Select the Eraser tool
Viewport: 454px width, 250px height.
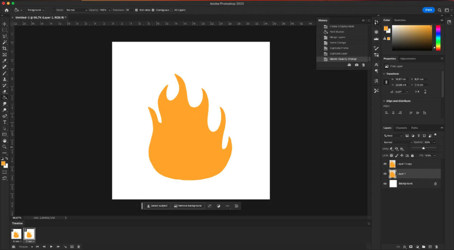click(x=4, y=92)
